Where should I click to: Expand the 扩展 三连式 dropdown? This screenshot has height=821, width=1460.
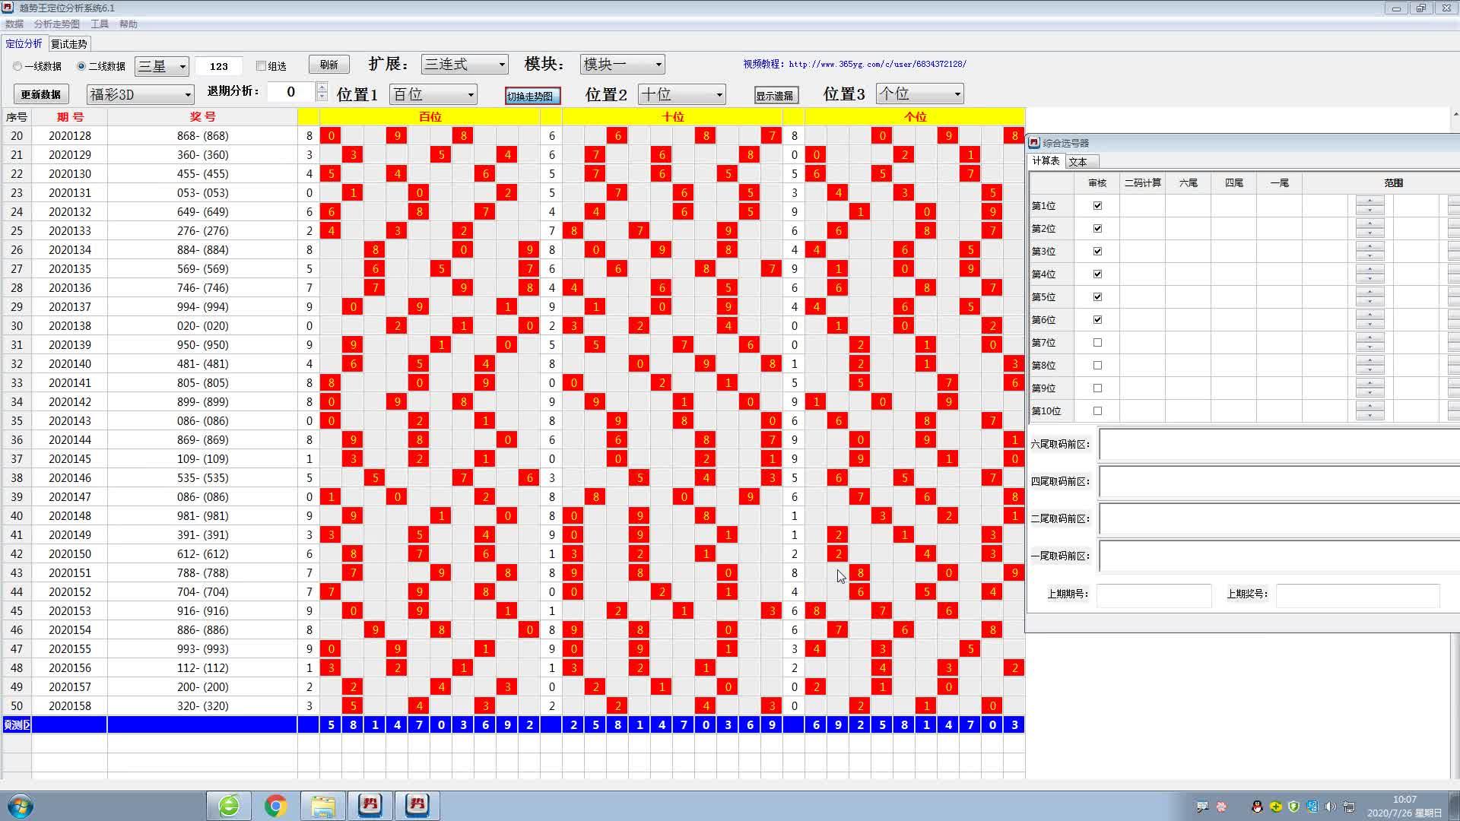pyautogui.click(x=464, y=64)
